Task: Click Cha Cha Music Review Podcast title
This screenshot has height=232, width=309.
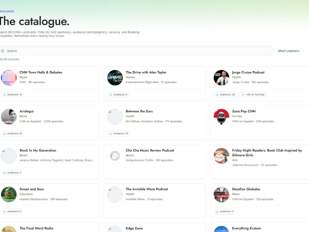Action: 150,150
